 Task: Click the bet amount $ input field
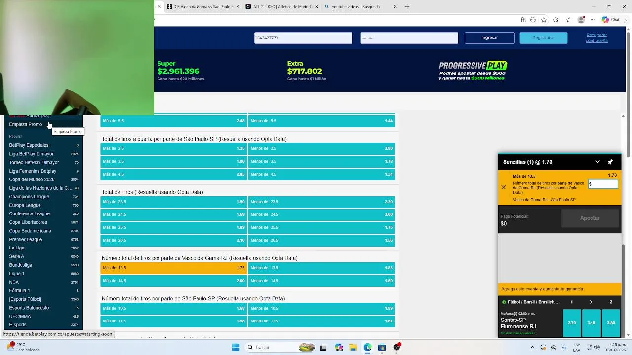[603, 184]
